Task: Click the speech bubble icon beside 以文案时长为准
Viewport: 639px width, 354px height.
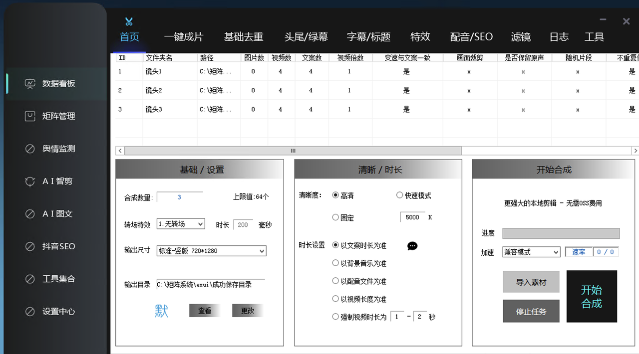Action: tap(412, 246)
